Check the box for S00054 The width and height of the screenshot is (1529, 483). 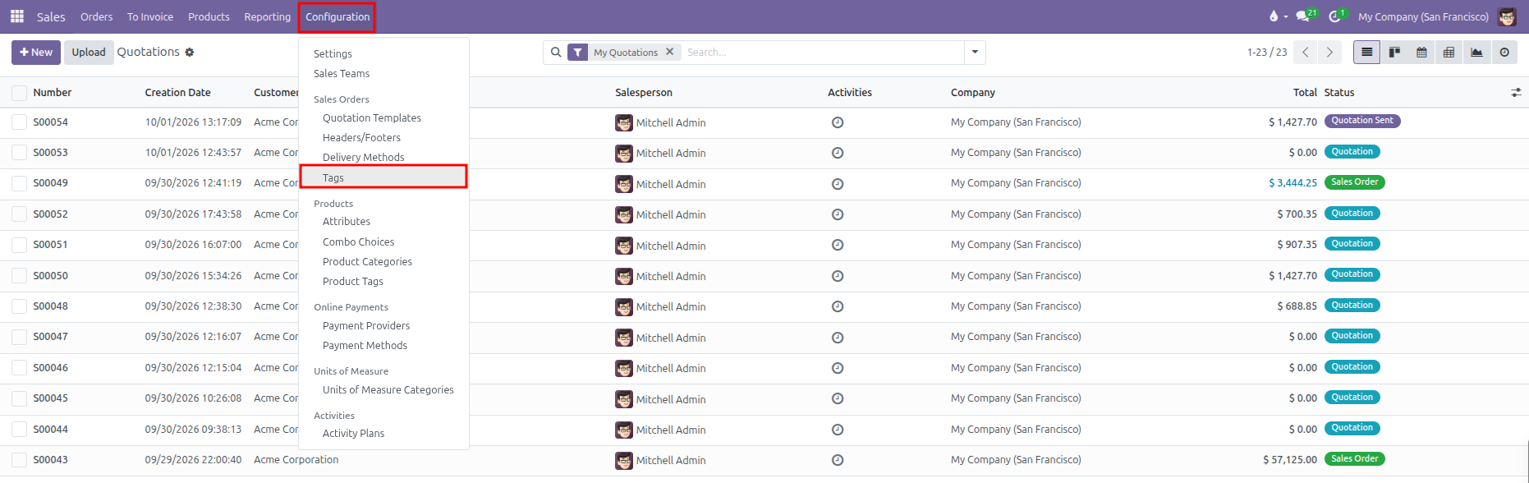click(19, 122)
